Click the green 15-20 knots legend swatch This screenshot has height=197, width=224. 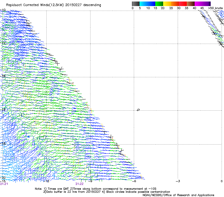click(x=159, y=4)
